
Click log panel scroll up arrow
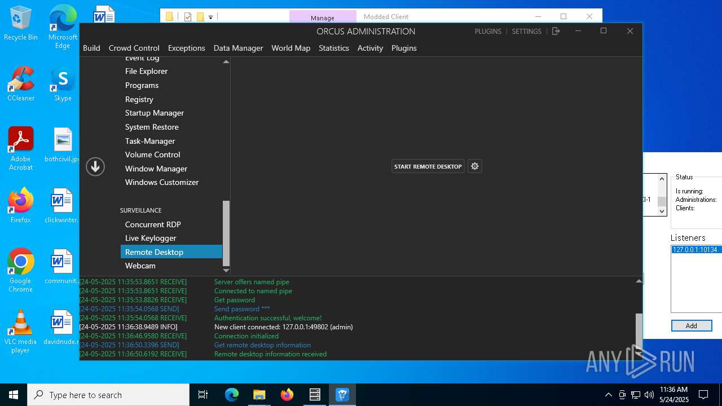(639, 281)
